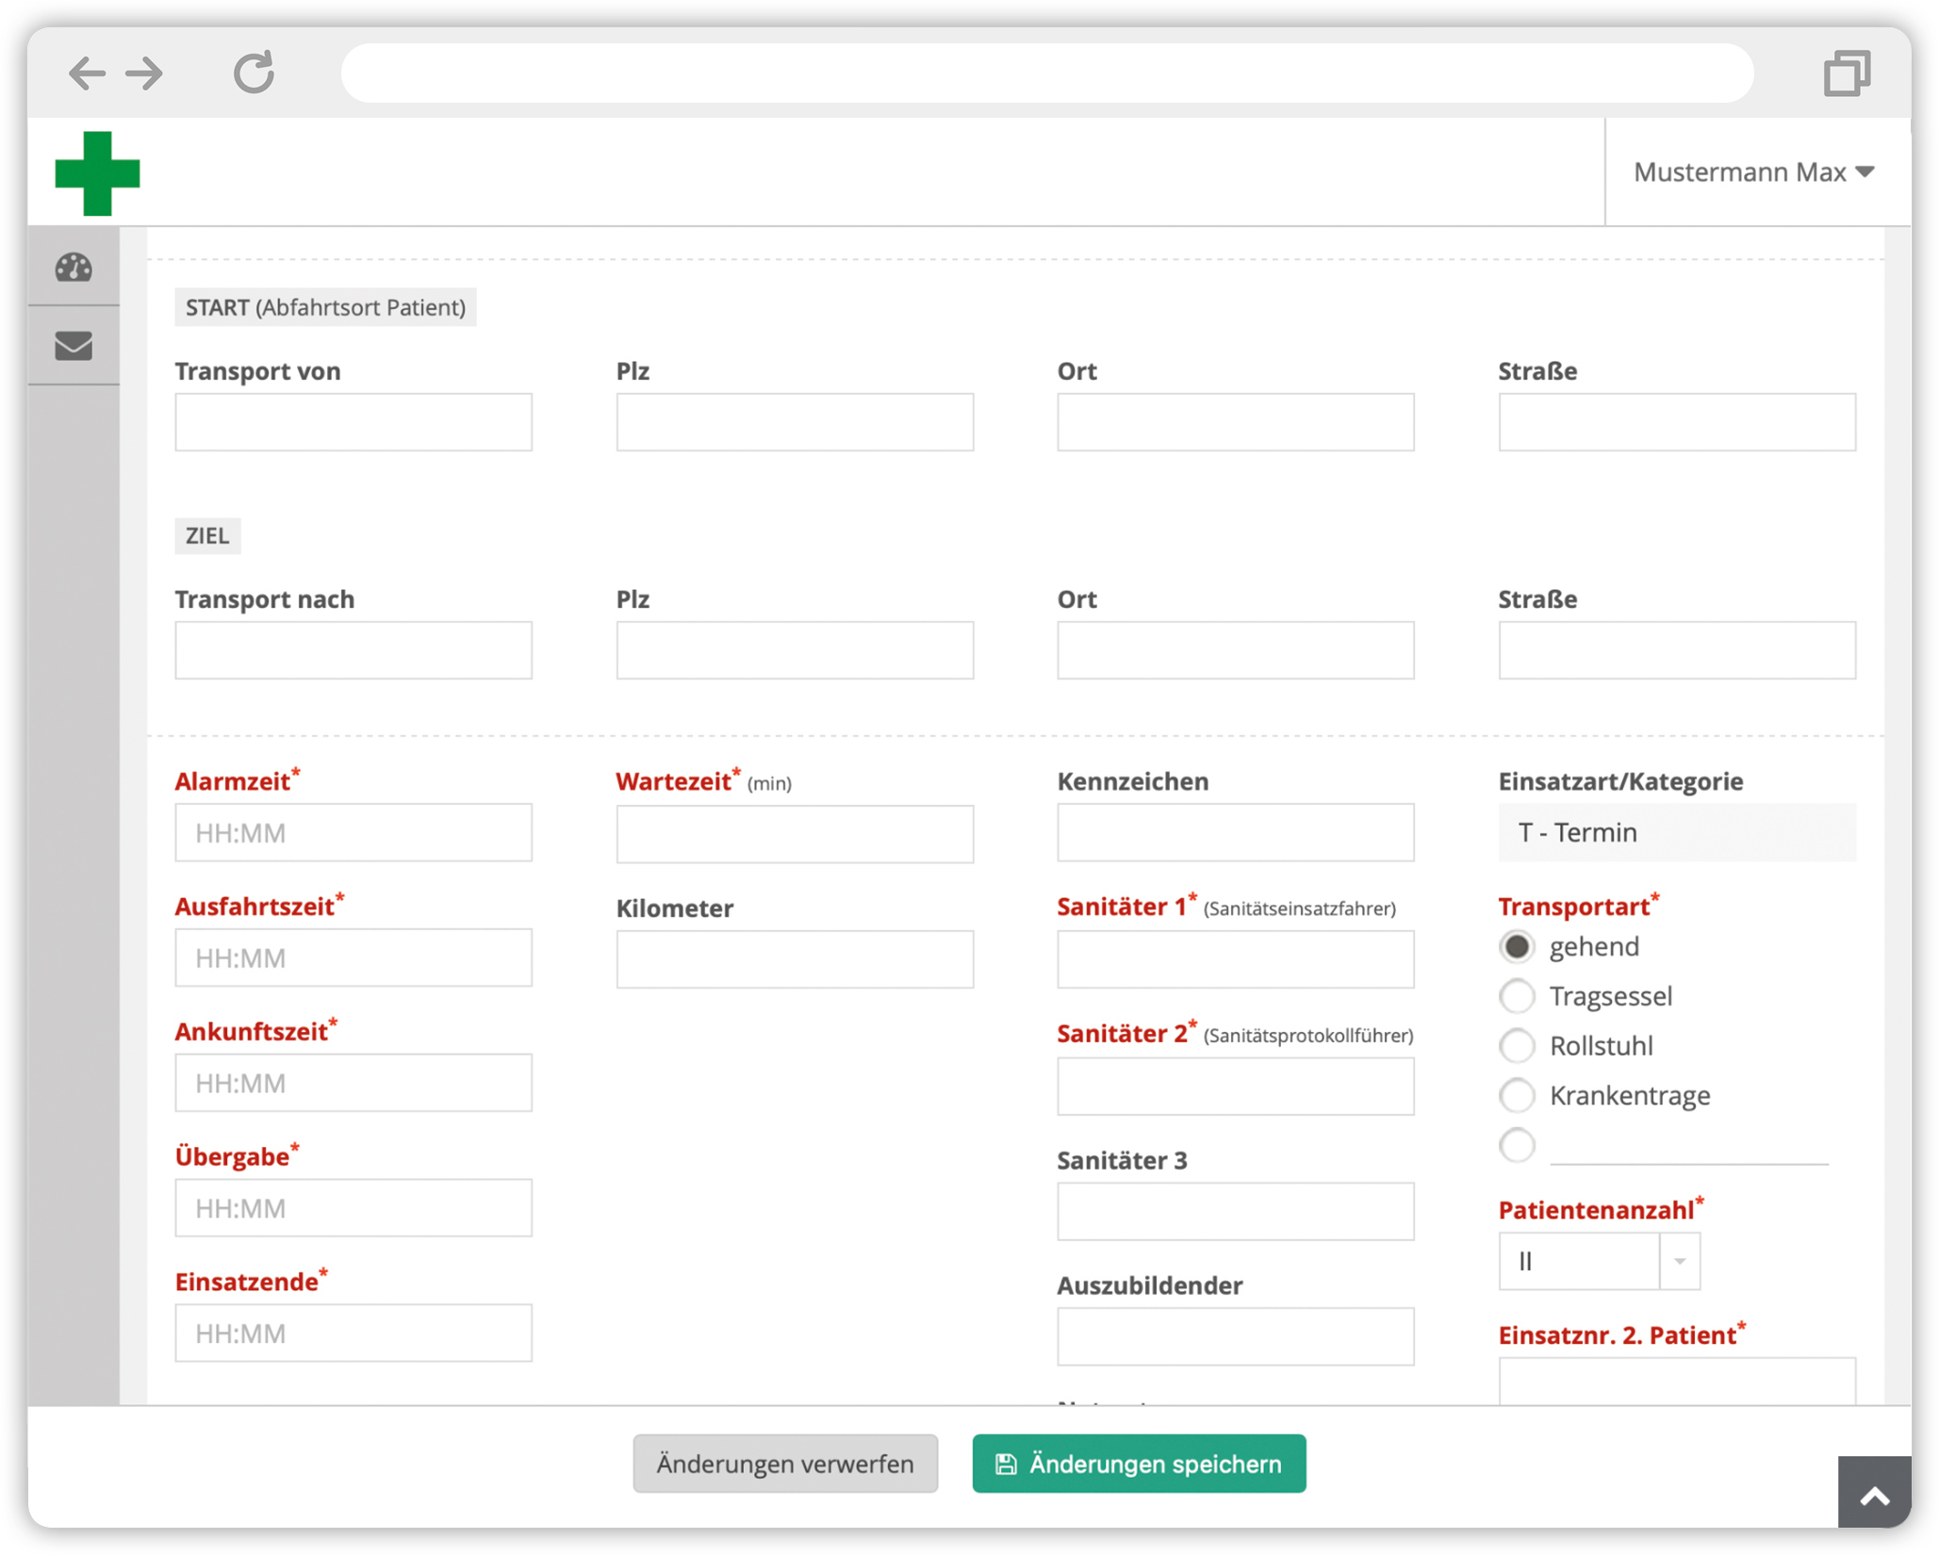Click the browser forward arrow
Viewport: 1939px width, 1555px height.
(145, 74)
